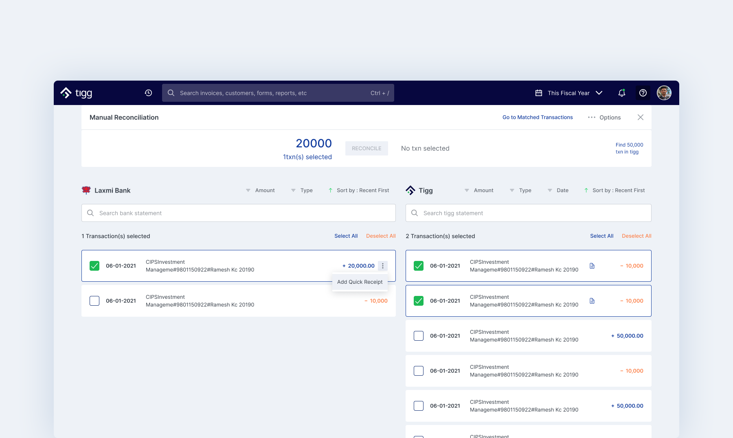
Task: Open notifications bell icon
Action: point(621,93)
